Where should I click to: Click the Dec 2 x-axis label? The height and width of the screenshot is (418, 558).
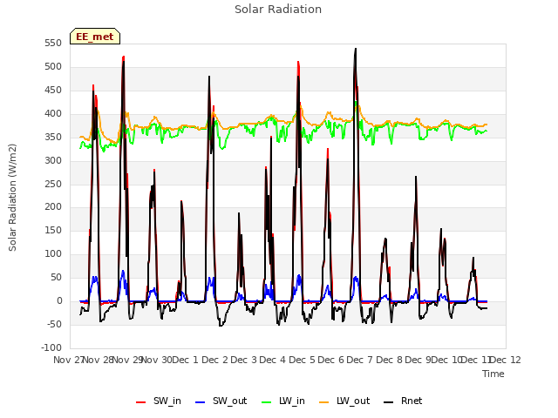coord(214,360)
